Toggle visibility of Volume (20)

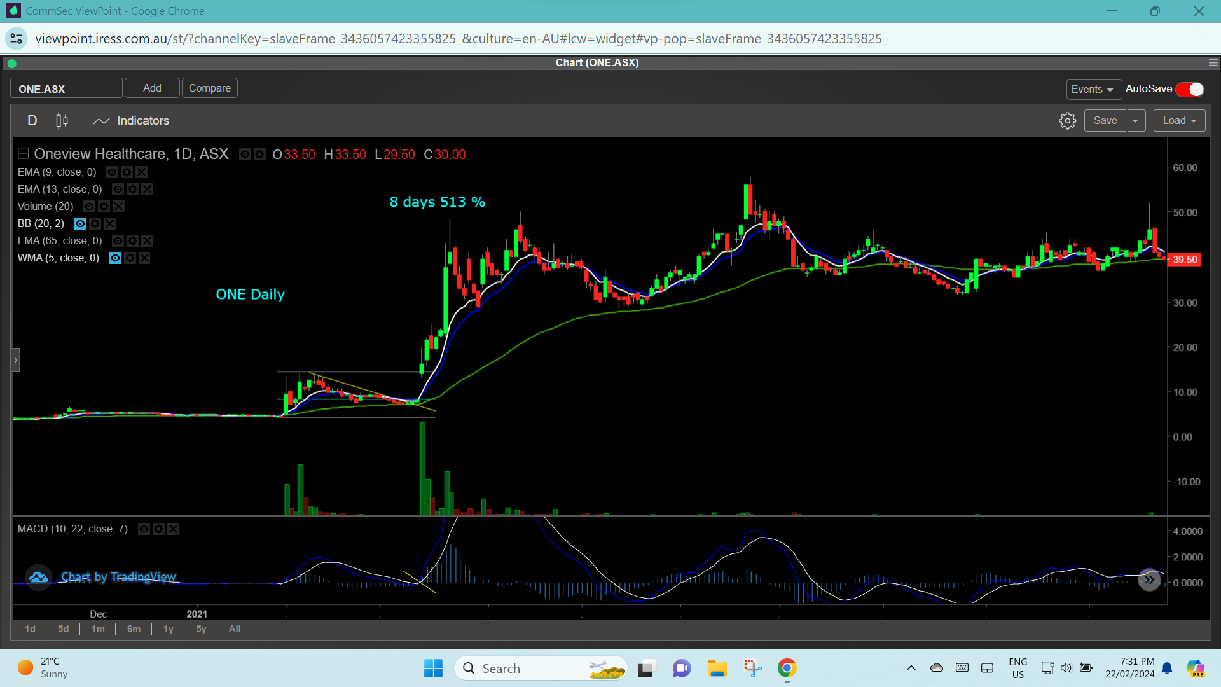(89, 207)
